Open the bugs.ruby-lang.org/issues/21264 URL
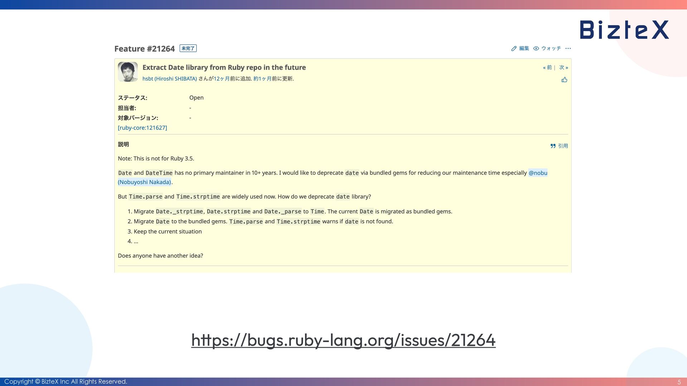Viewport: 687px width, 386px height. [x=343, y=340]
